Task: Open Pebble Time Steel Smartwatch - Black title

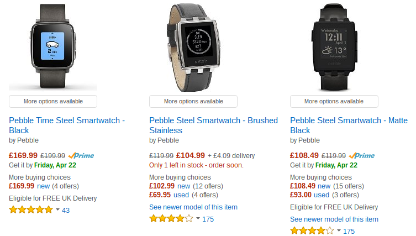Action: click(x=67, y=125)
